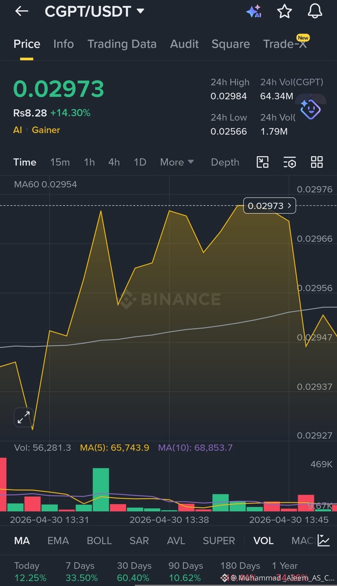Tap the 7 Days 33.50% performance
Screen dimensions: 337x586
[x=81, y=572]
